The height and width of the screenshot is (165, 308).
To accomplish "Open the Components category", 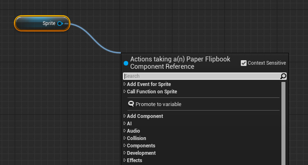I will coord(141,146).
